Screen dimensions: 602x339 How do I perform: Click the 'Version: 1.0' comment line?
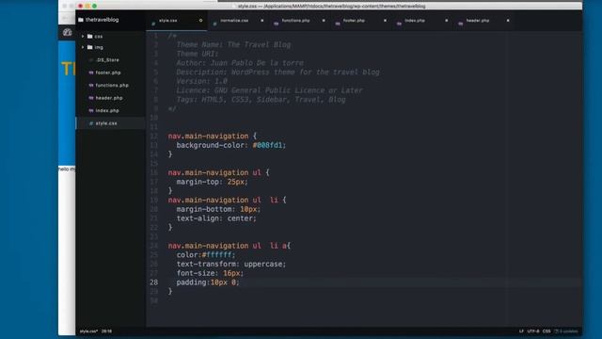click(201, 81)
